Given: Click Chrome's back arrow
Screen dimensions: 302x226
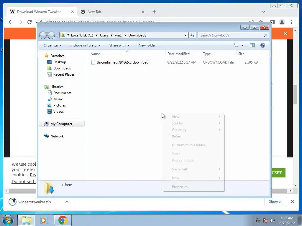Looking at the screenshot, I should click(x=11, y=22).
